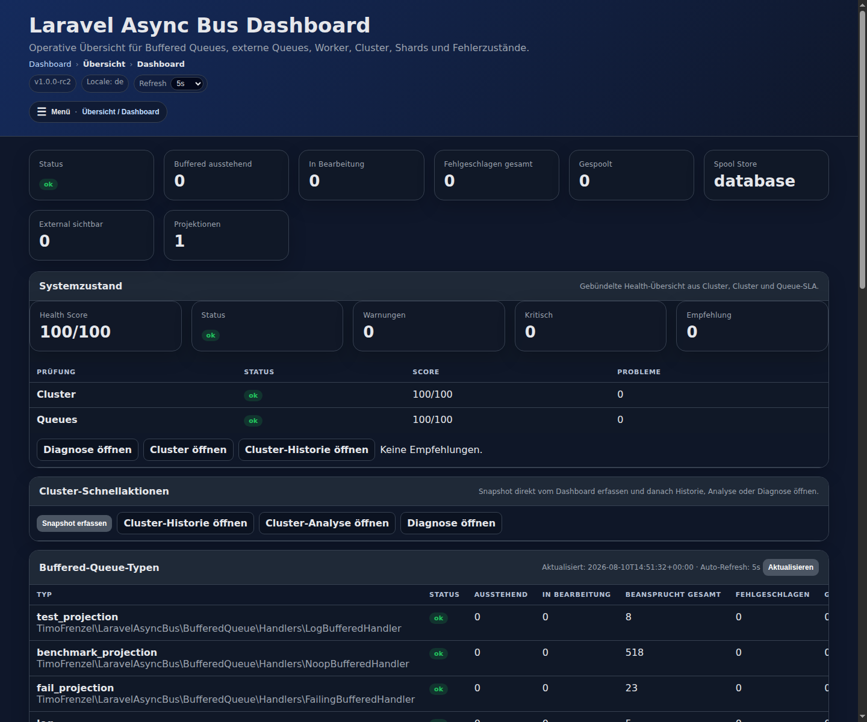
Task: Click the bold Dashboard breadcrumb at end
Action: [161, 64]
